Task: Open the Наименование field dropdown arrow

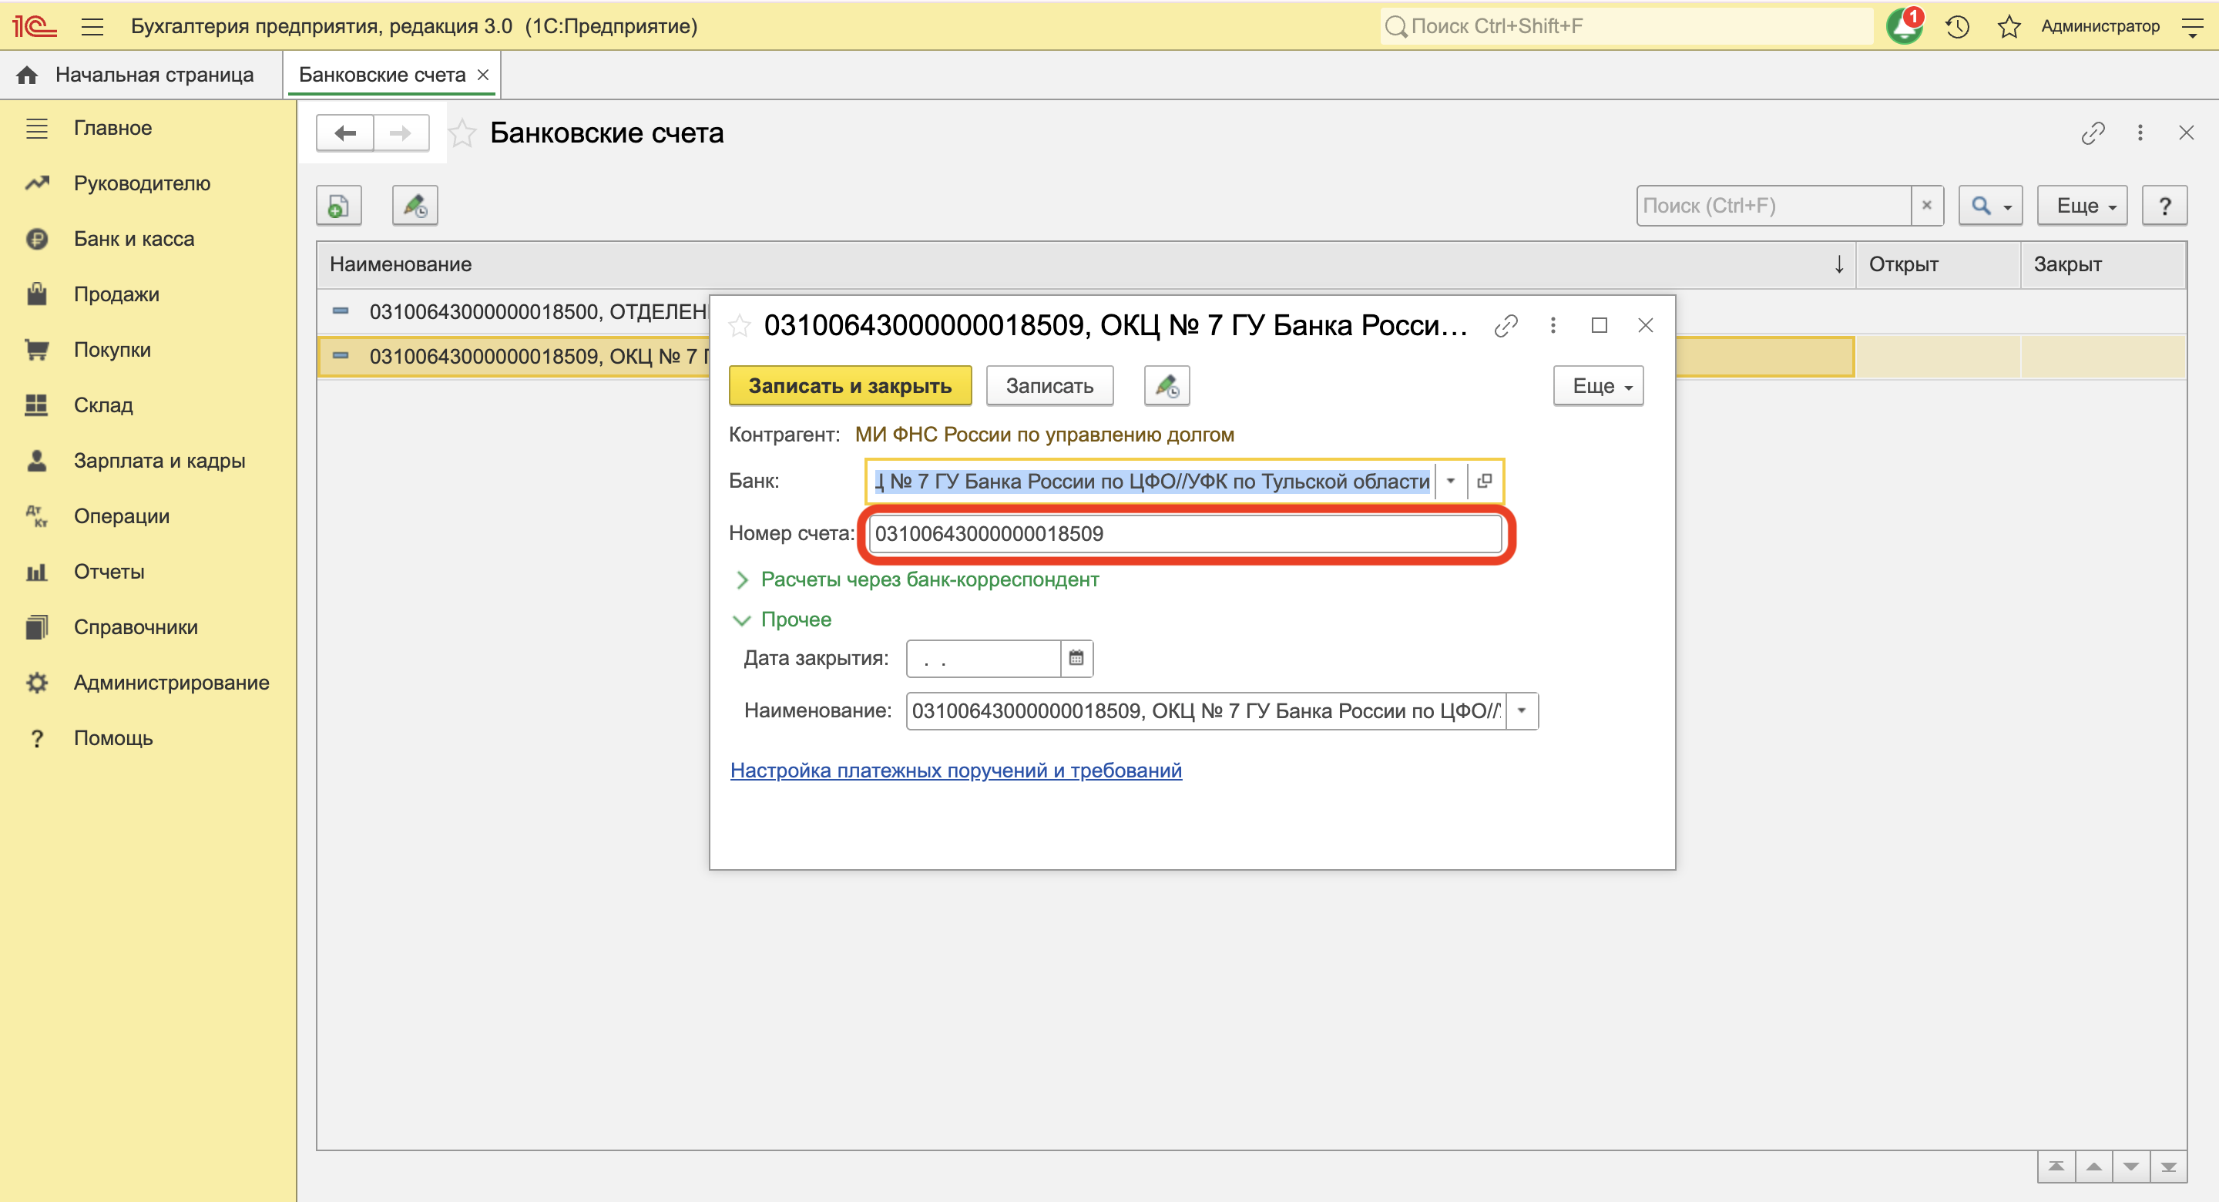Action: click(x=1522, y=711)
